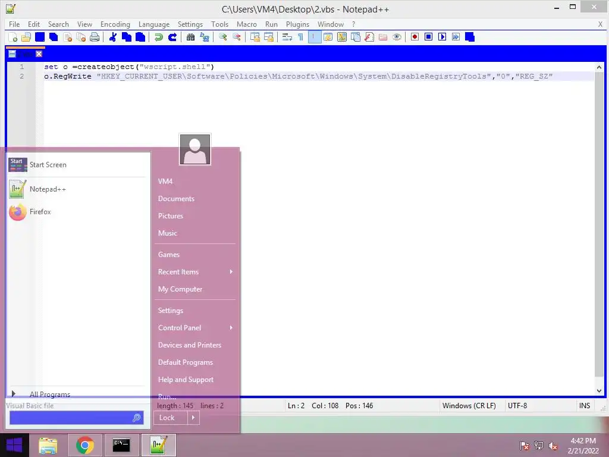
Task: Click the Windows Start button
Action: point(14,445)
